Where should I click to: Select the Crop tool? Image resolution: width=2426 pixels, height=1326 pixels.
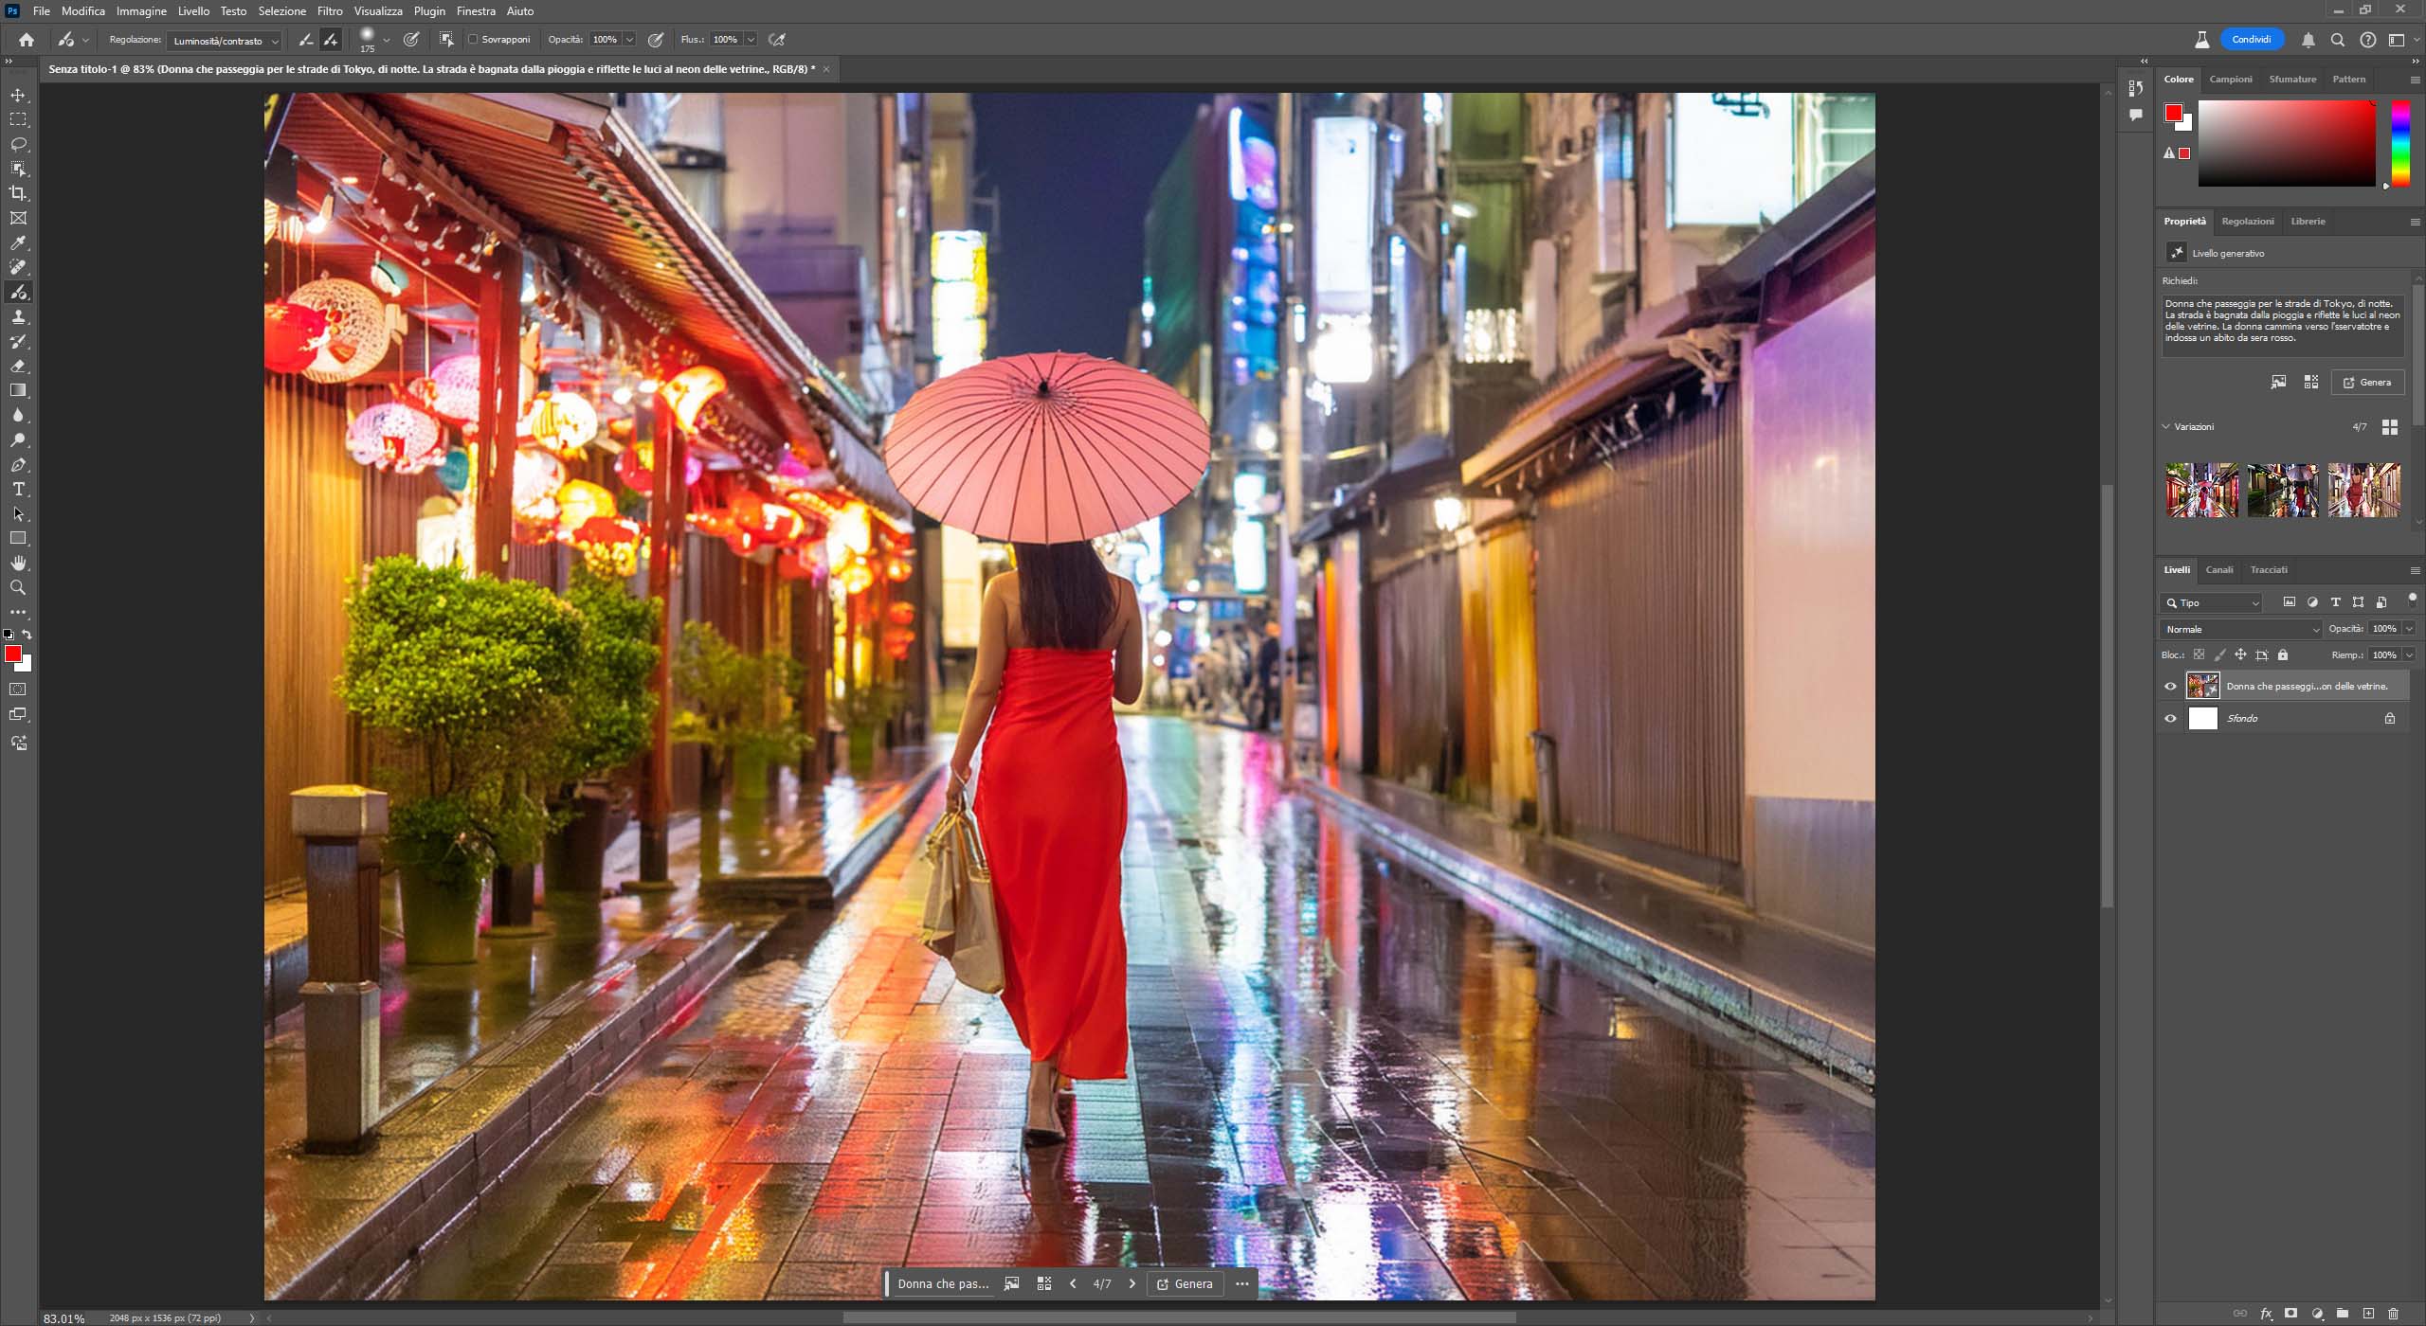point(18,193)
